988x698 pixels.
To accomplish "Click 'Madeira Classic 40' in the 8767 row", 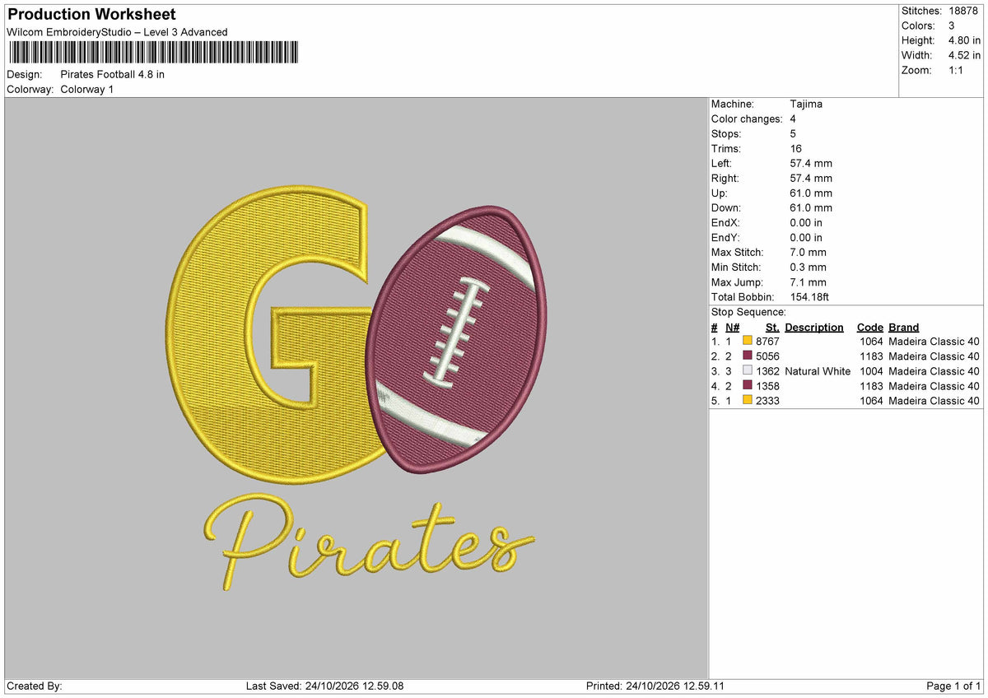I will tap(934, 342).
